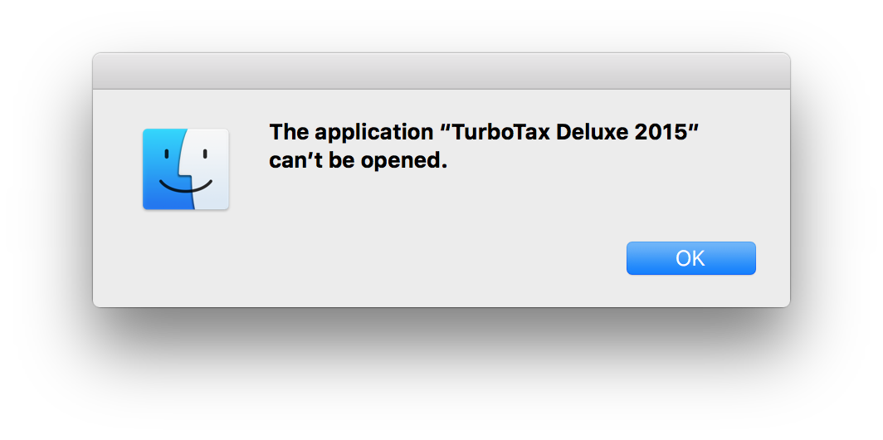Click empty gray area below the Finder icon
Image resolution: width=883 pixels, height=440 pixels.
pyautogui.click(x=186, y=262)
